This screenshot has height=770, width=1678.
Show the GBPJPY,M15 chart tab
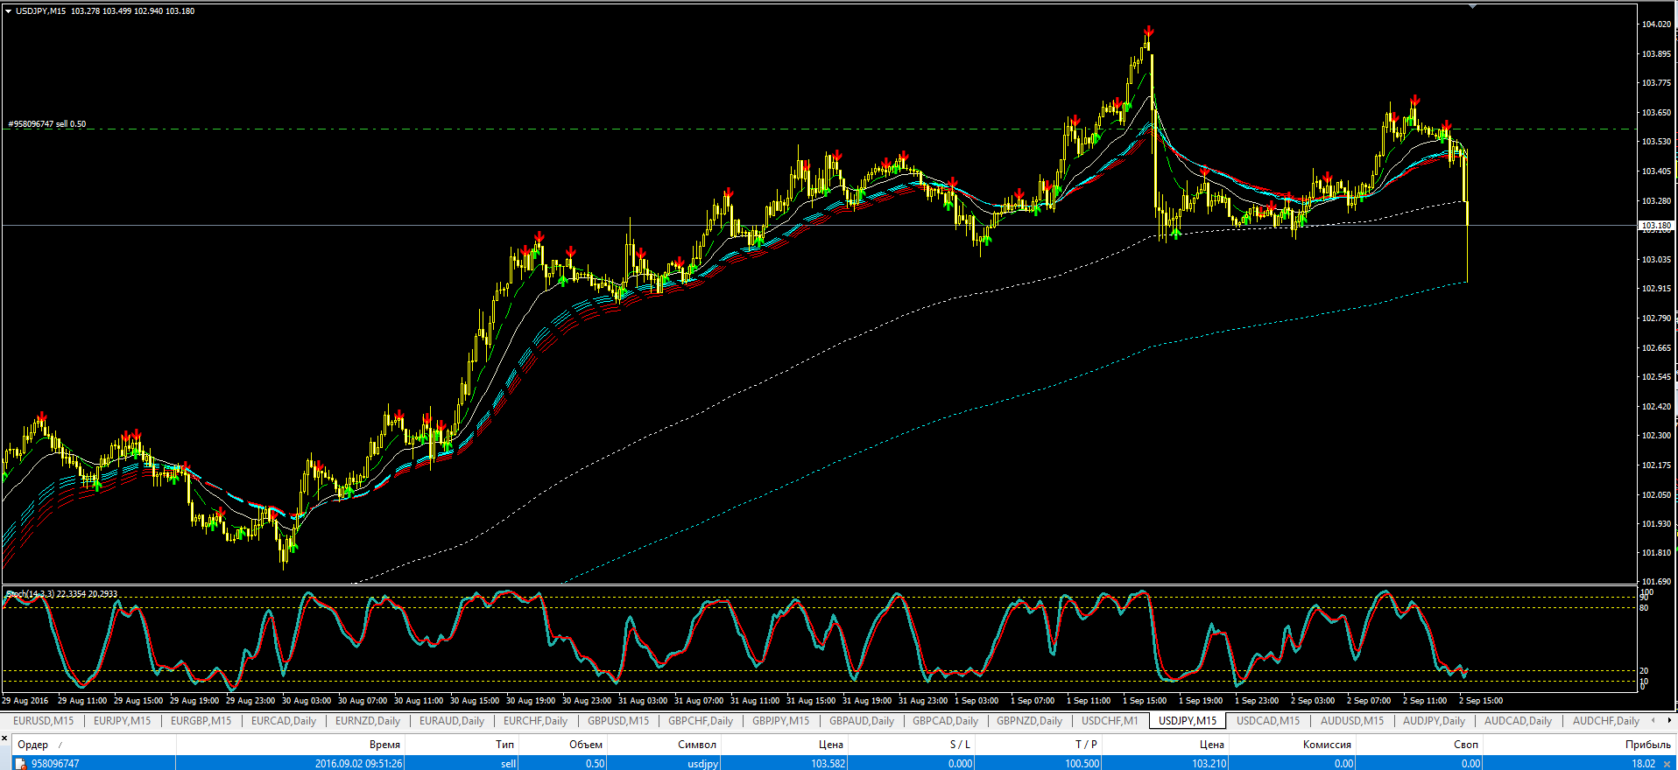(x=781, y=721)
